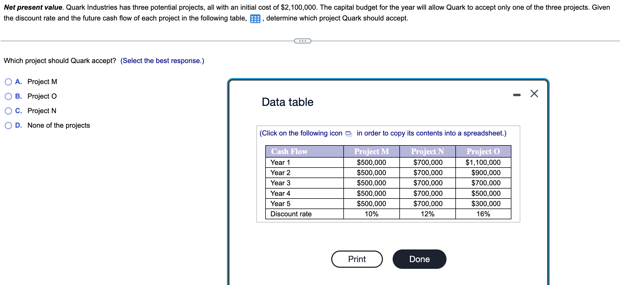Viewport: 621px width, 285px height.
Task: Select radio button C for Project N
Action: (8, 111)
